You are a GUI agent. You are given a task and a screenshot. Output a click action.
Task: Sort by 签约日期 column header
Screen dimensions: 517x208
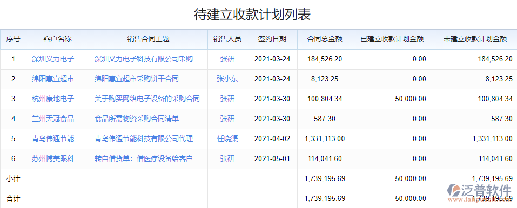click(x=272, y=39)
